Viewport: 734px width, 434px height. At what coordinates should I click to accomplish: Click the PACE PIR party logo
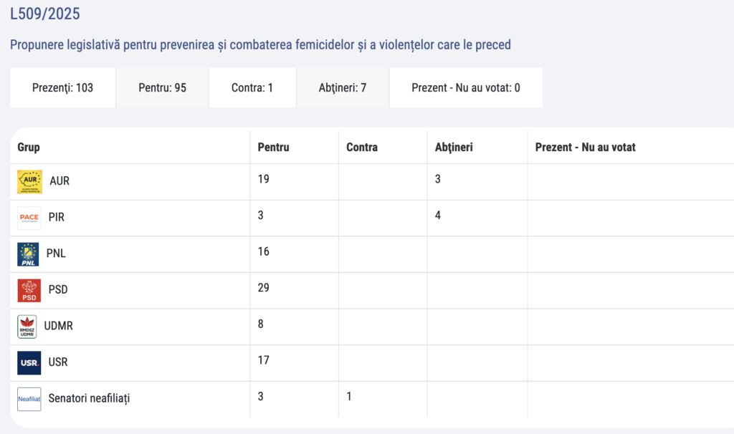pos(29,218)
